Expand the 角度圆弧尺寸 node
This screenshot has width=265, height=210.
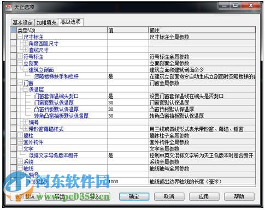coord(26,44)
